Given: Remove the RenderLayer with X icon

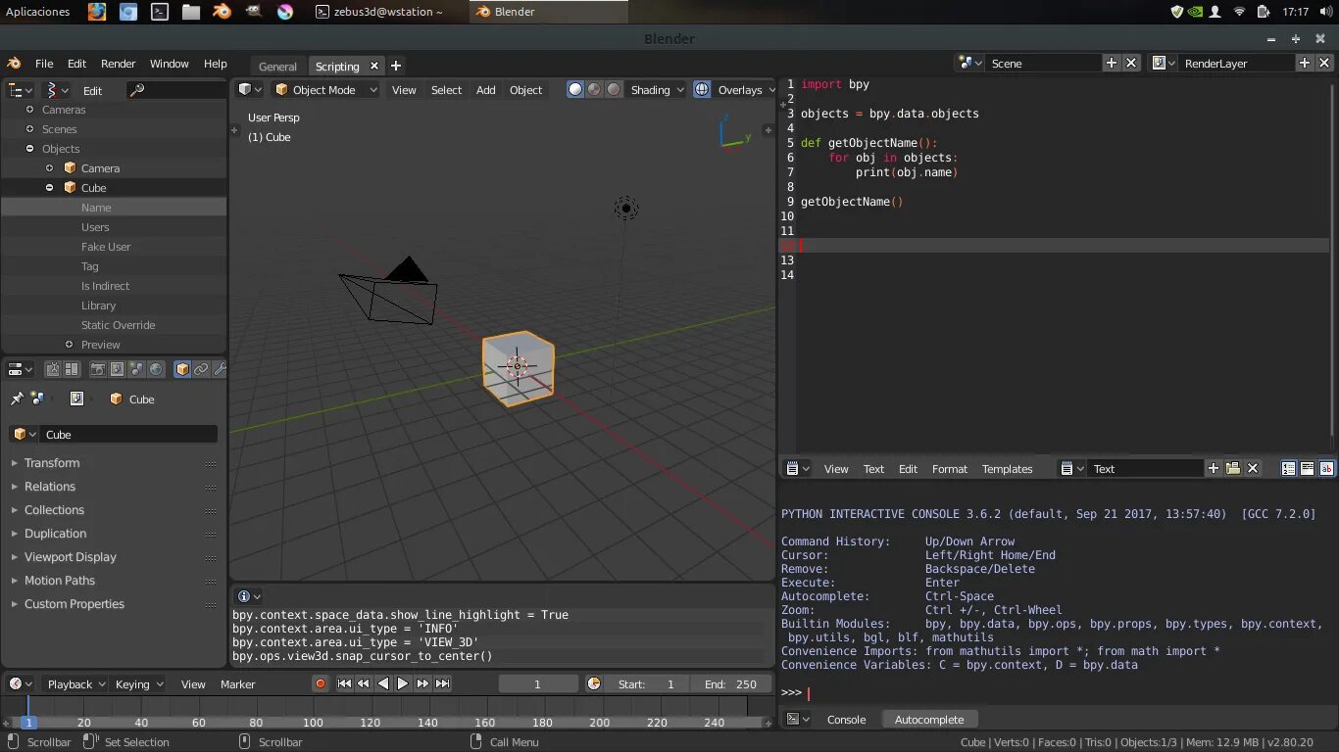Looking at the screenshot, I should pyautogui.click(x=1324, y=63).
